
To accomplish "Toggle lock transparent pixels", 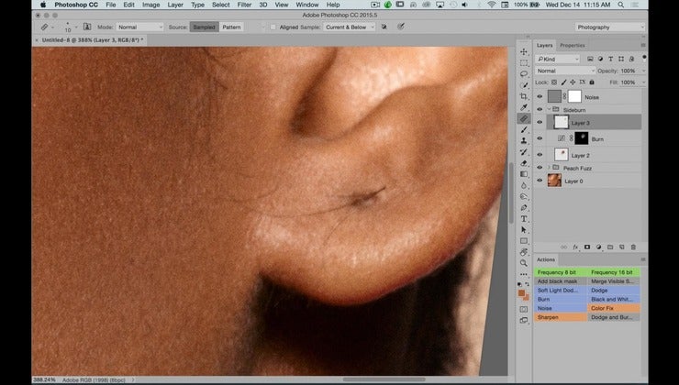I will pyautogui.click(x=554, y=82).
